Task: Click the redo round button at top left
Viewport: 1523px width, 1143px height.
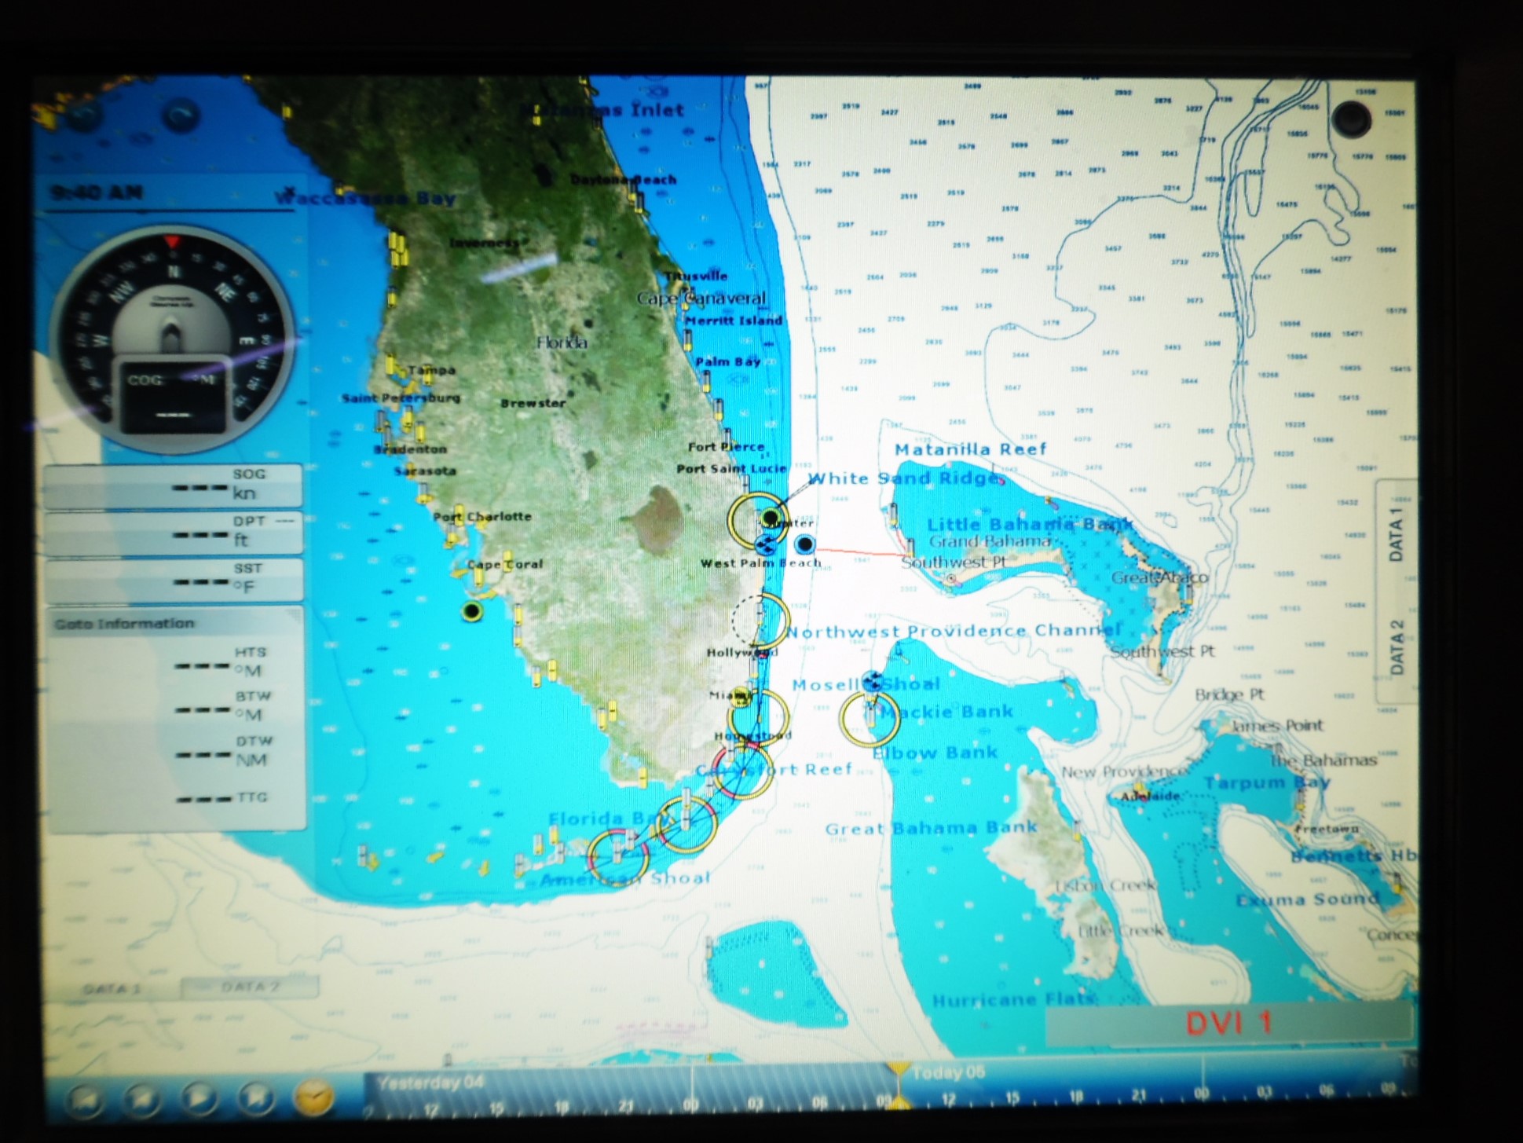Action: (x=181, y=115)
